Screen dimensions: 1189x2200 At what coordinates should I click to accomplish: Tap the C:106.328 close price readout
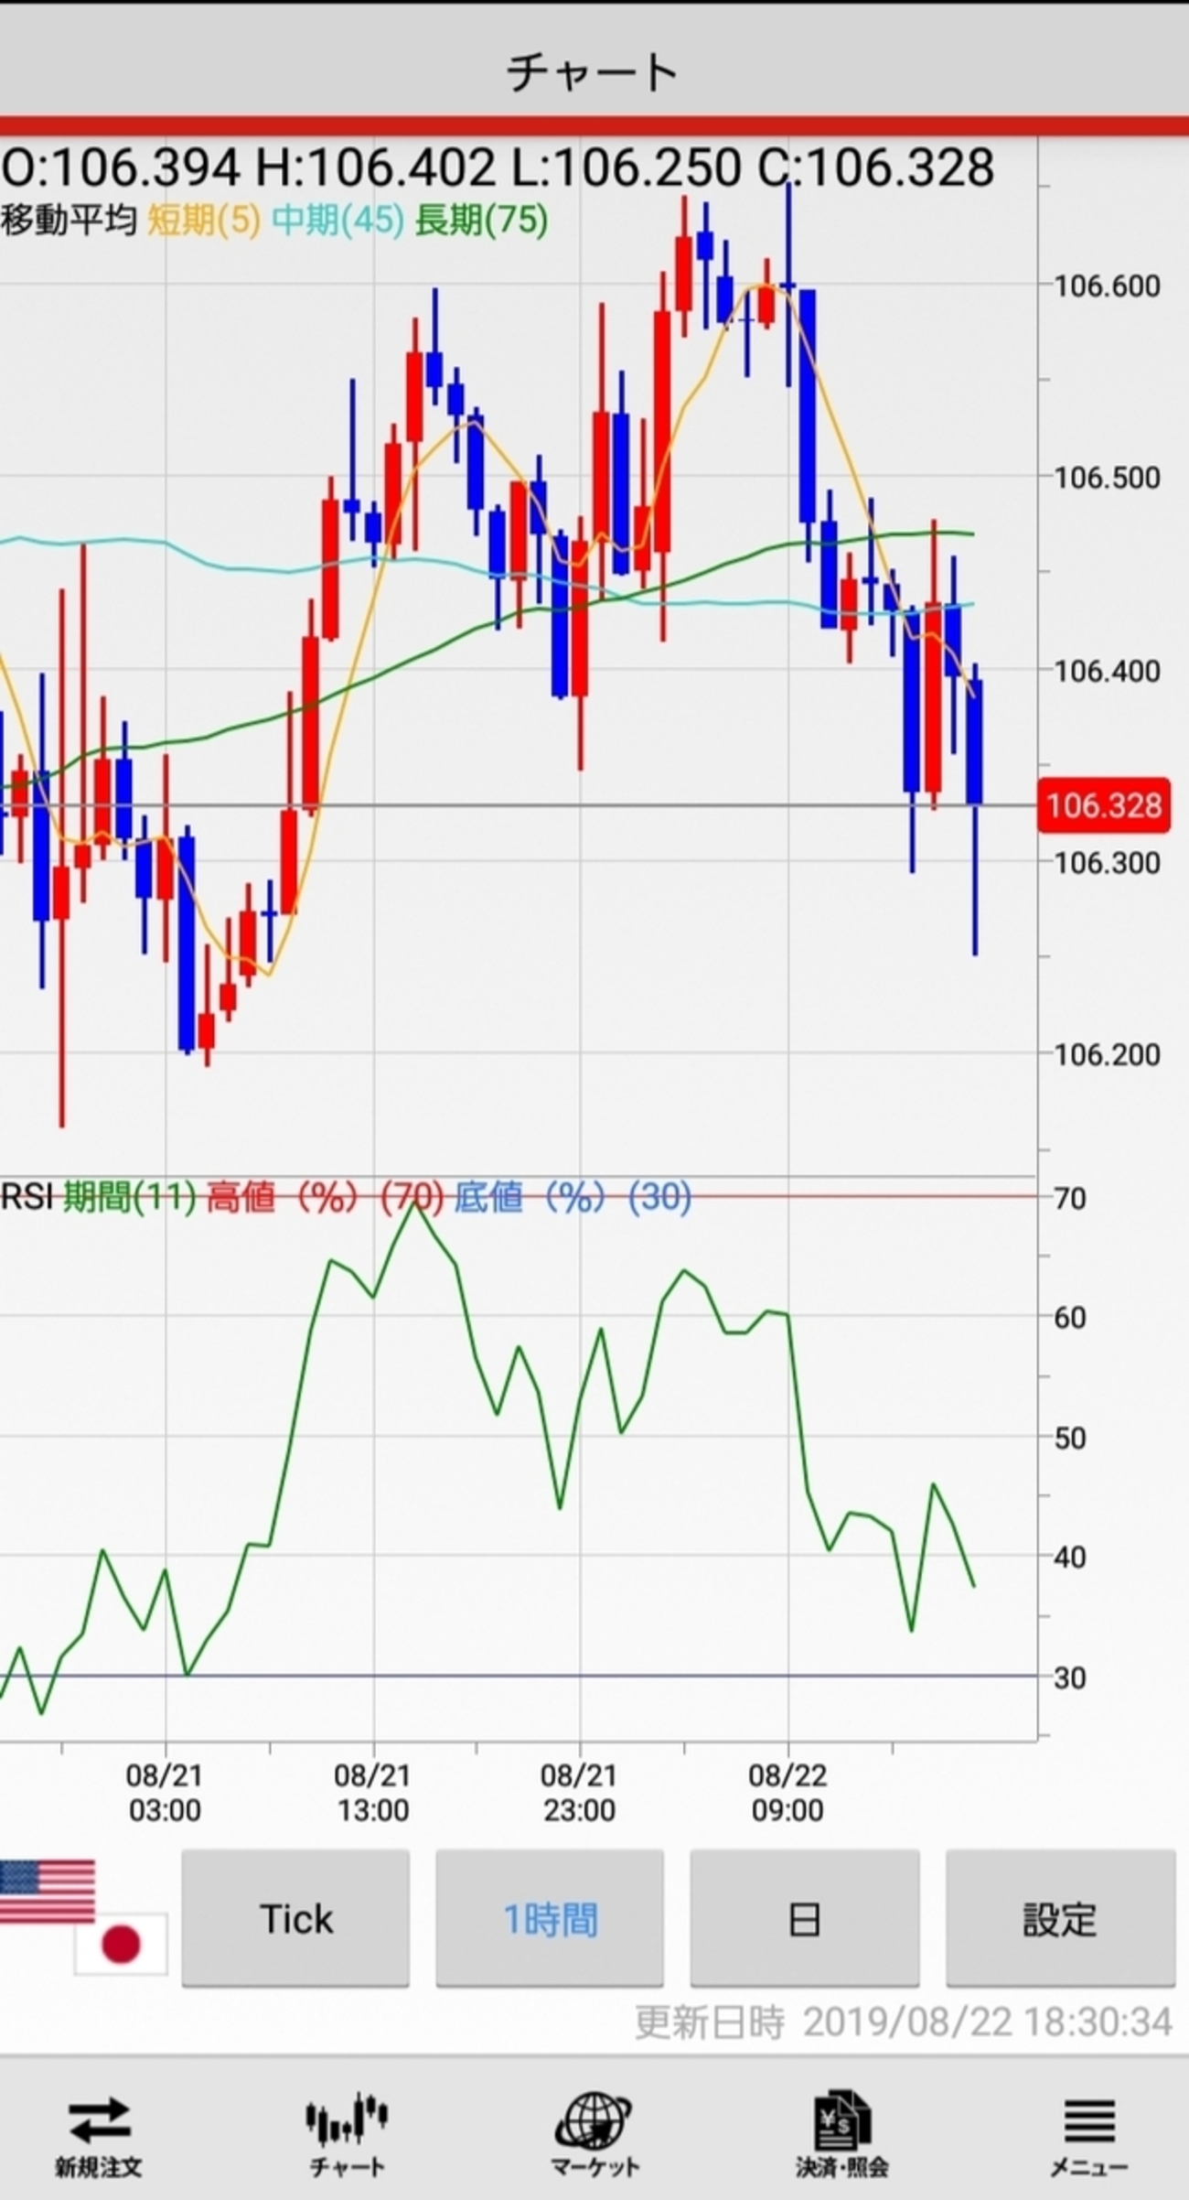pos(875,167)
